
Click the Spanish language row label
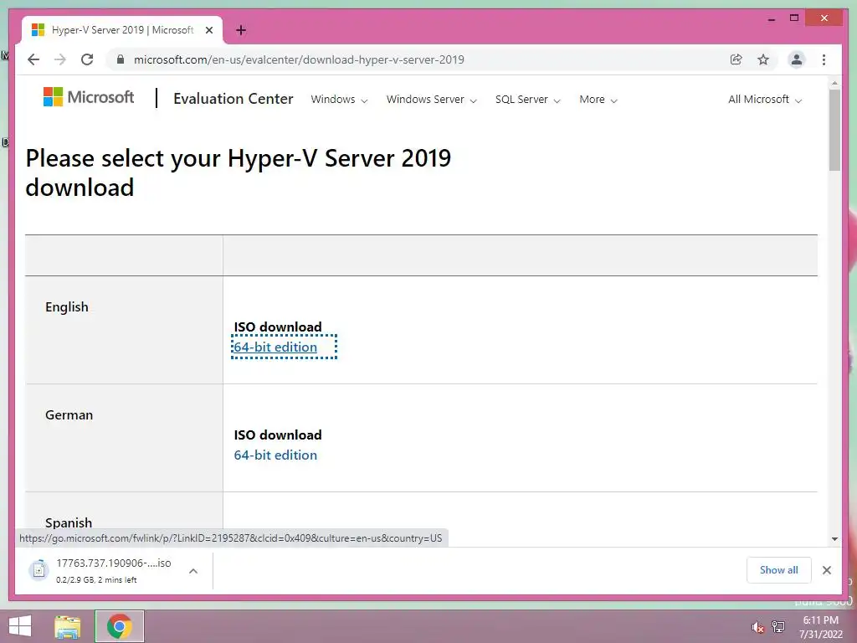[69, 522]
